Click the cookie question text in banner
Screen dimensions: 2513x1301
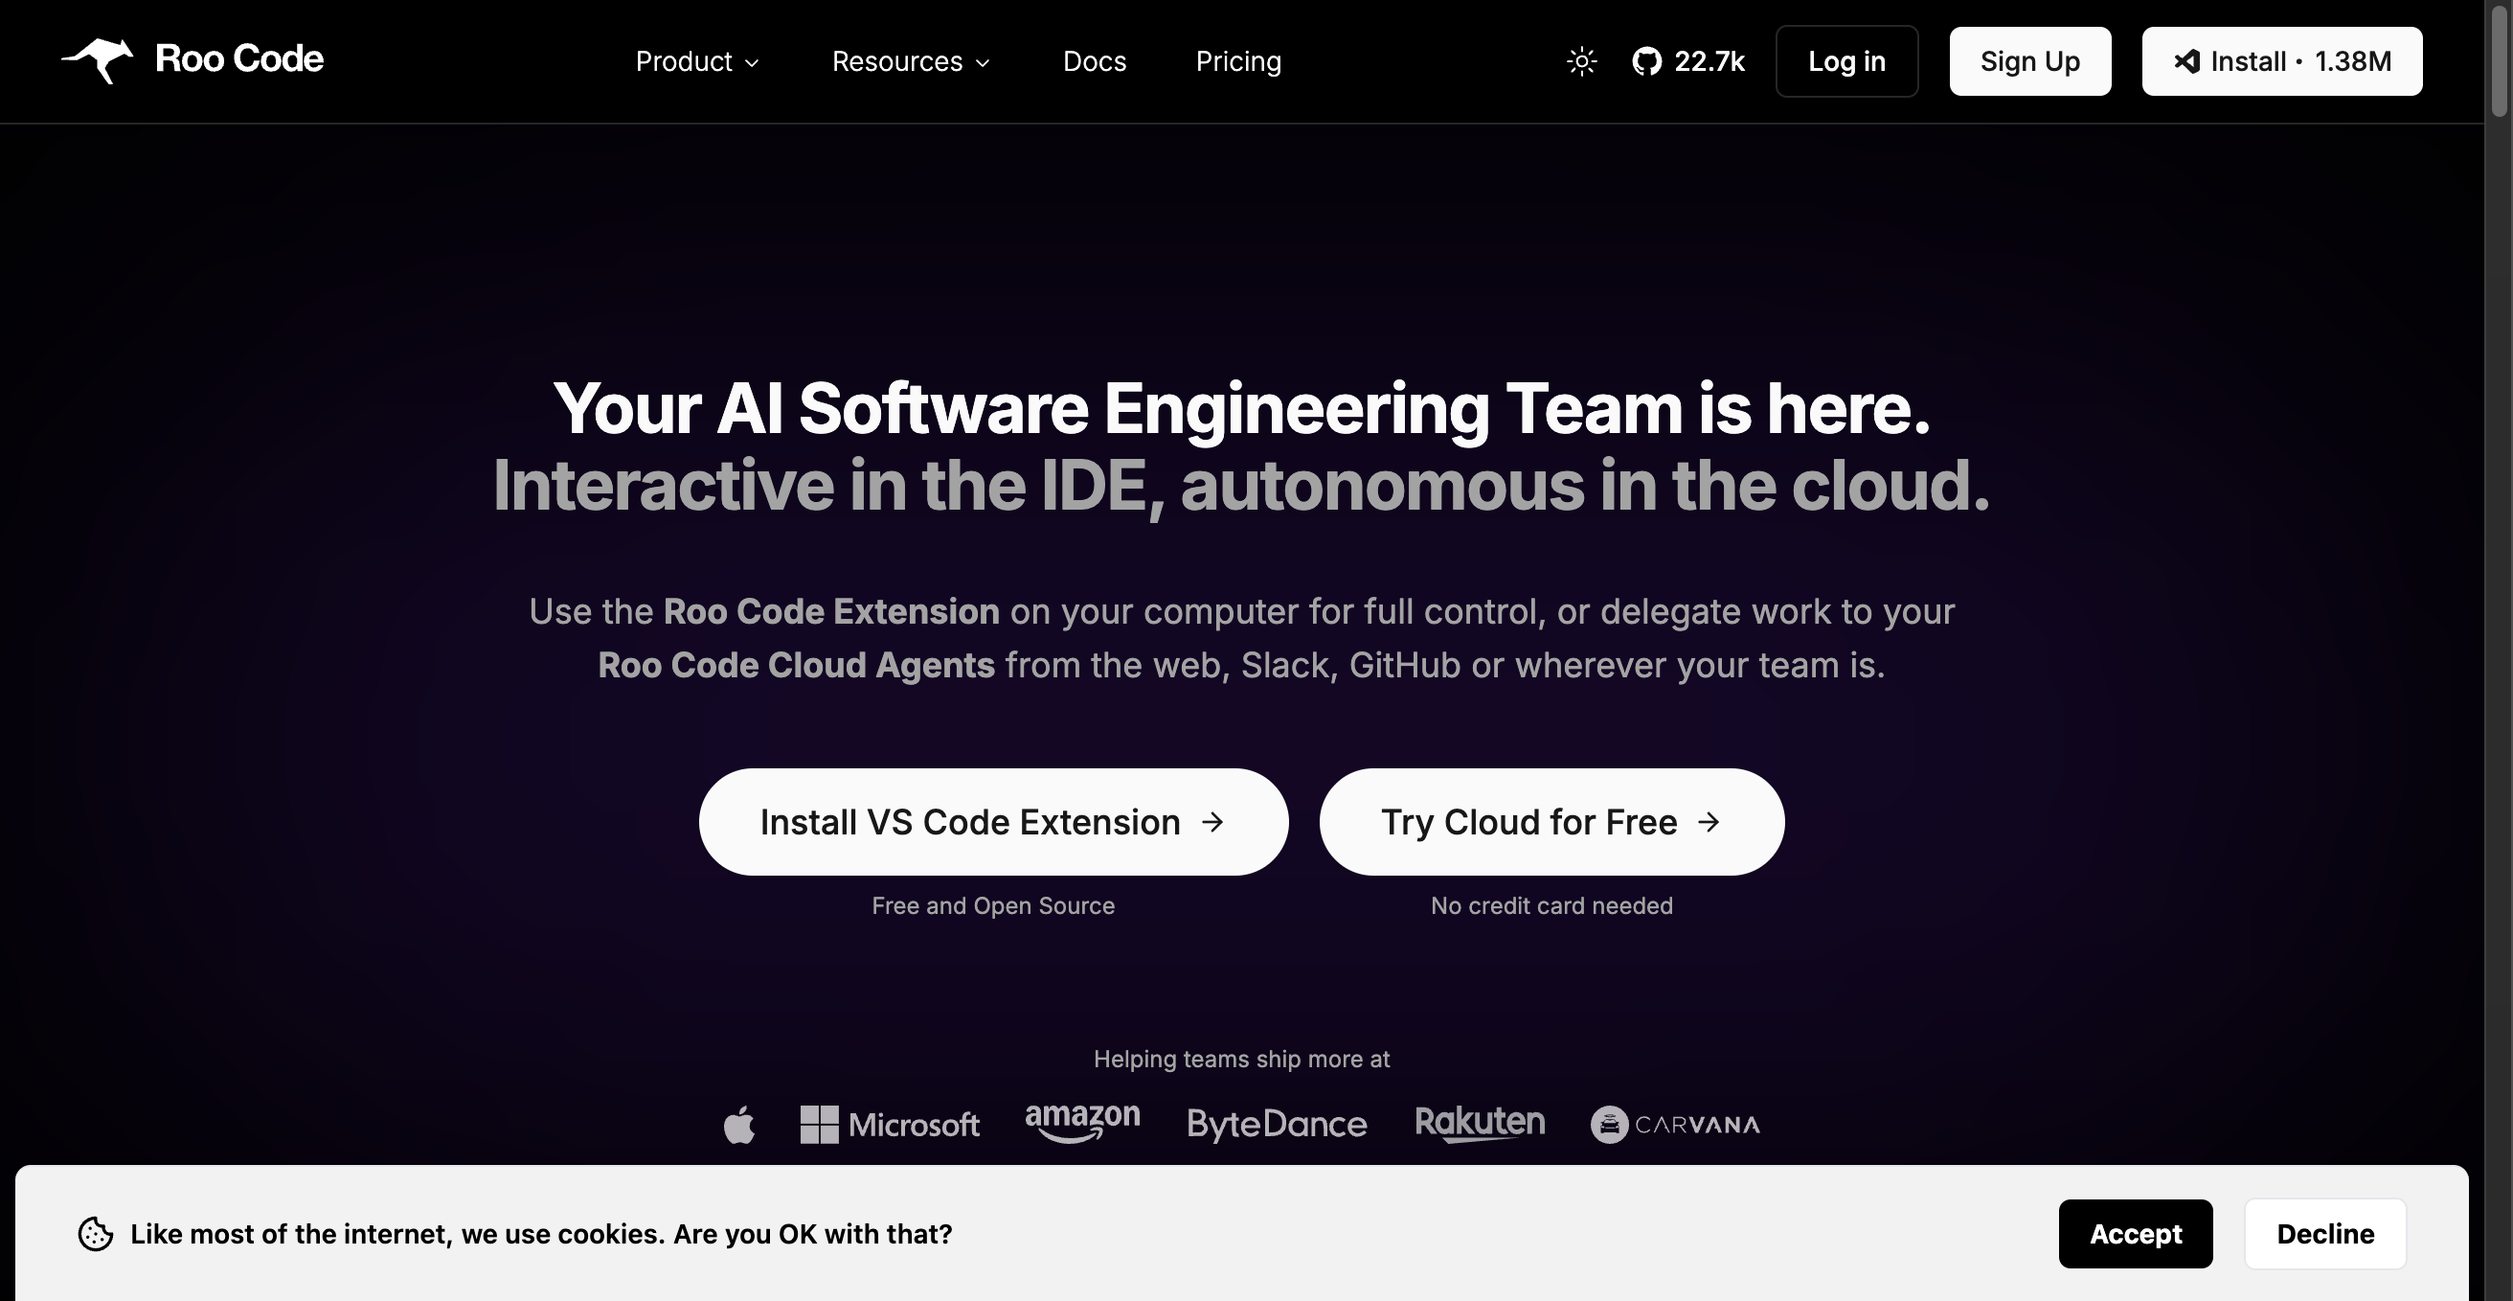tap(541, 1234)
